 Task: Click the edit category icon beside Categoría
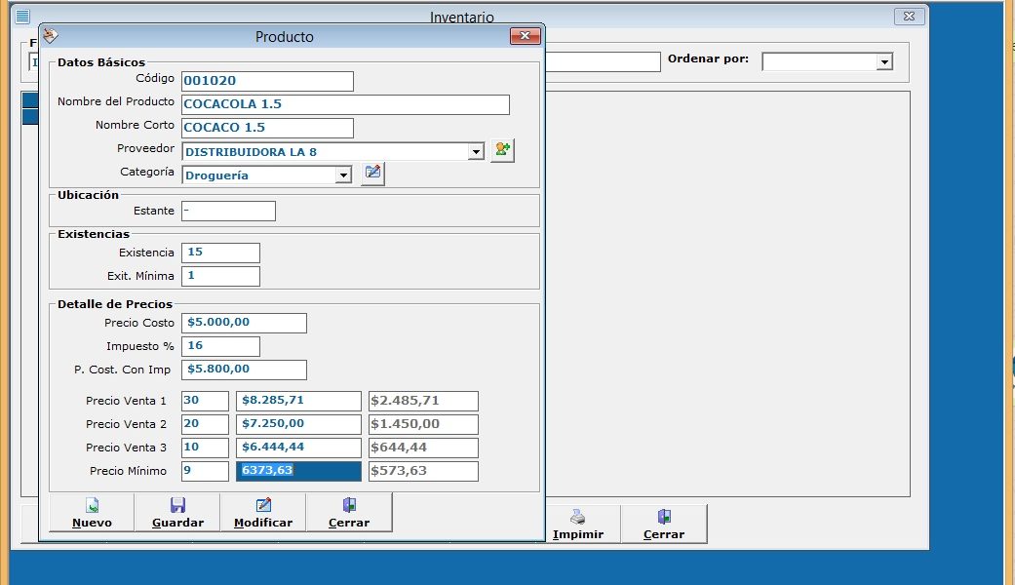point(372,174)
